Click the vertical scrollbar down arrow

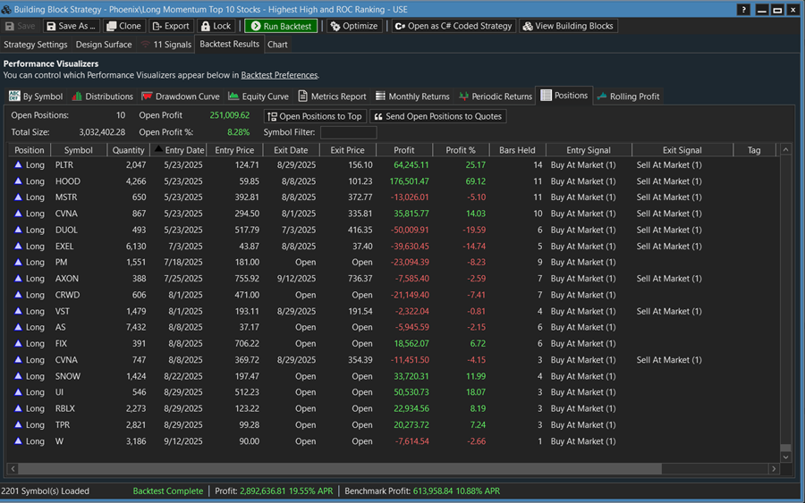[x=786, y=457]
